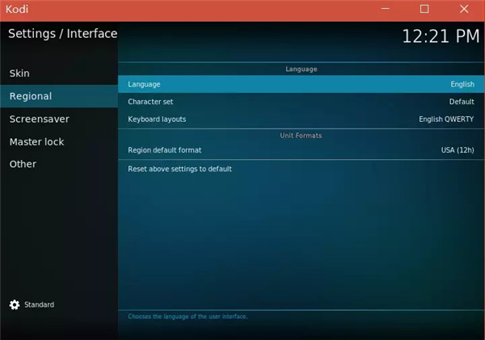485x340 pixels.
Task: Reset above settings to default
Action: click(179, 169)
